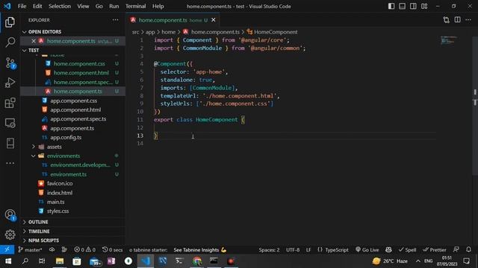Open Chrome from the taskbar
Screen dimensions: 478x268
196,261
